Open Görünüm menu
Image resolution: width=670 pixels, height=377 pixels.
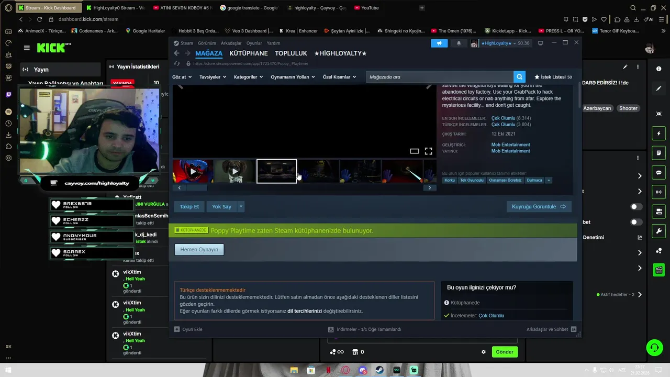point(207,43)
